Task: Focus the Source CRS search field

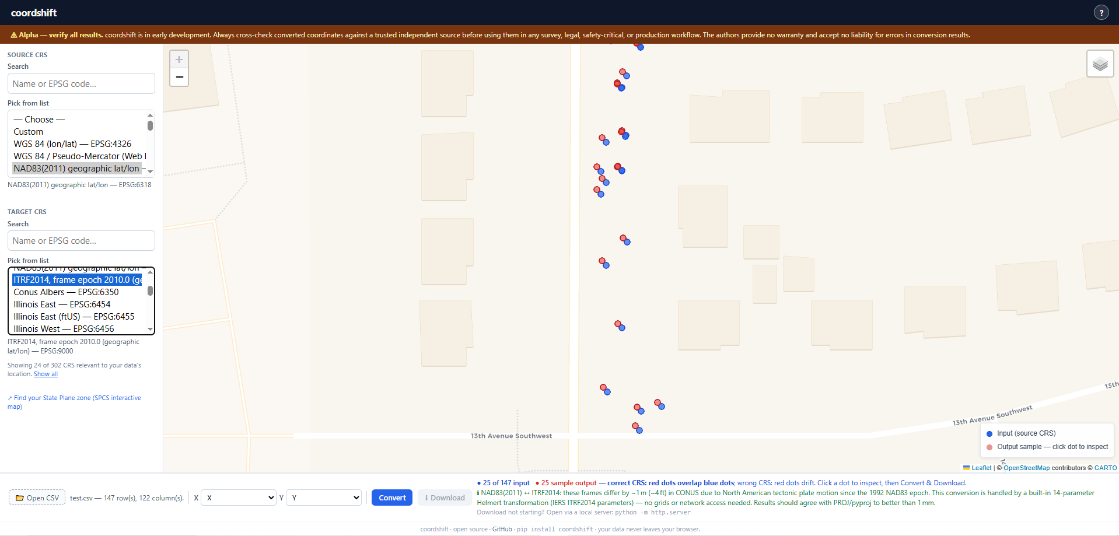Action: [81, 83]
